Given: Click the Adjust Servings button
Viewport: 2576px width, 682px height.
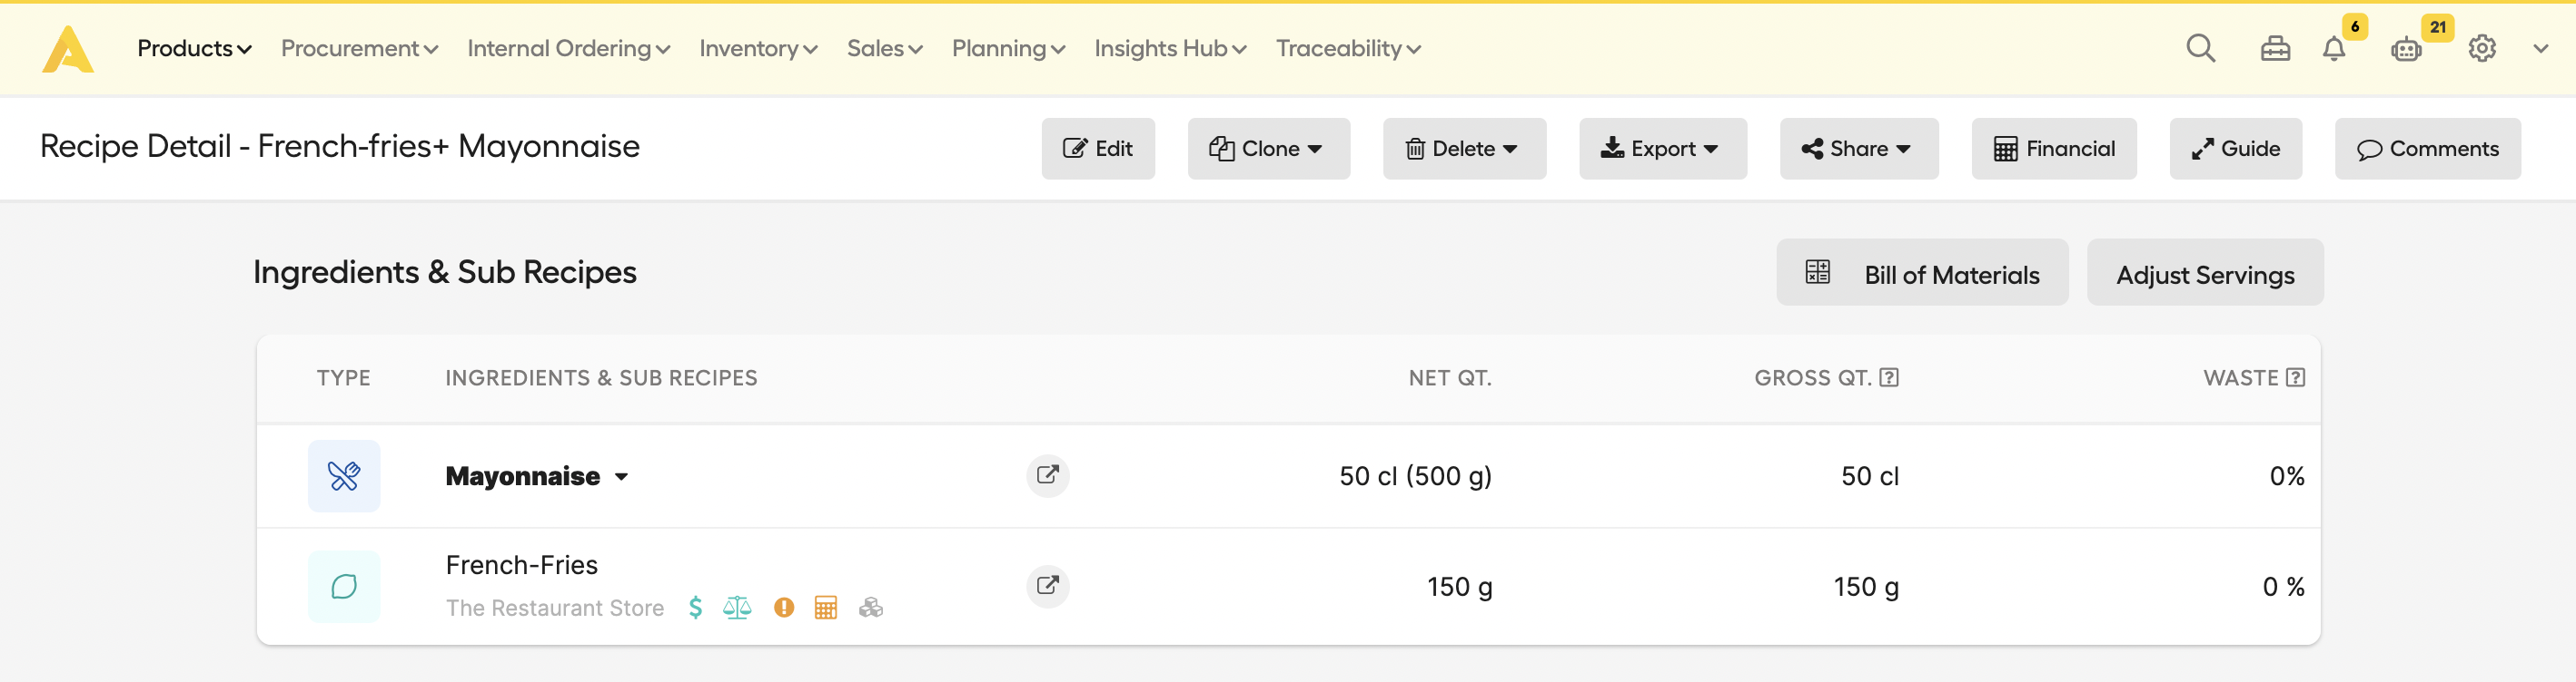Looking at the screenshot, I should point(2204,273).
